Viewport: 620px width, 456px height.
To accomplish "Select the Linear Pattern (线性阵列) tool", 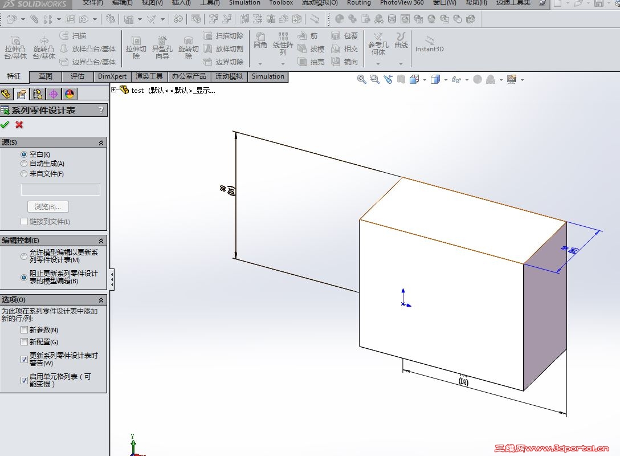I will point(283,43).
